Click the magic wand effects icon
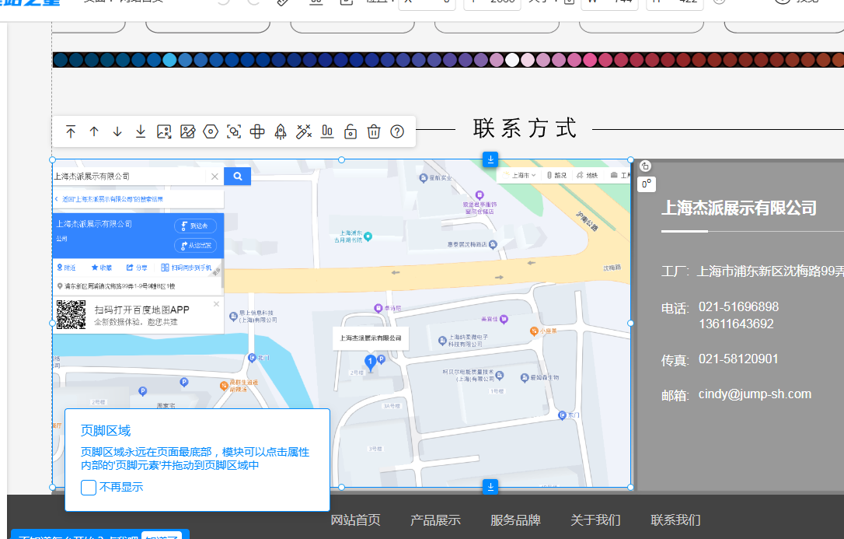Image resolution: width=844 pixels, height=539 pixels. tap(304, 132)
